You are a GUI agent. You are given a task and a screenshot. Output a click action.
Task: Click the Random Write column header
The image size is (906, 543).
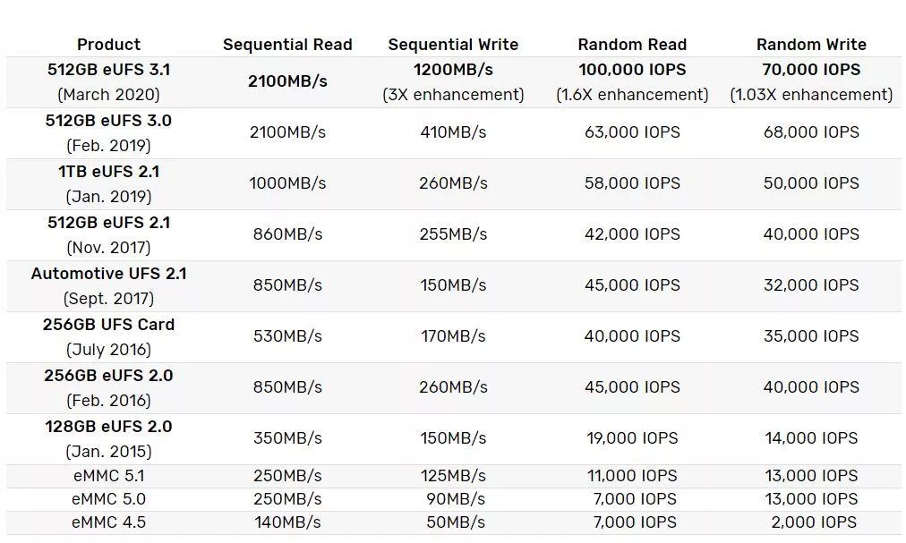pos(811,44)
